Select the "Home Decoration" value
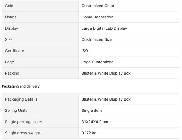The width and height of the screenshot is (182, 140). [x=97, y=17]
